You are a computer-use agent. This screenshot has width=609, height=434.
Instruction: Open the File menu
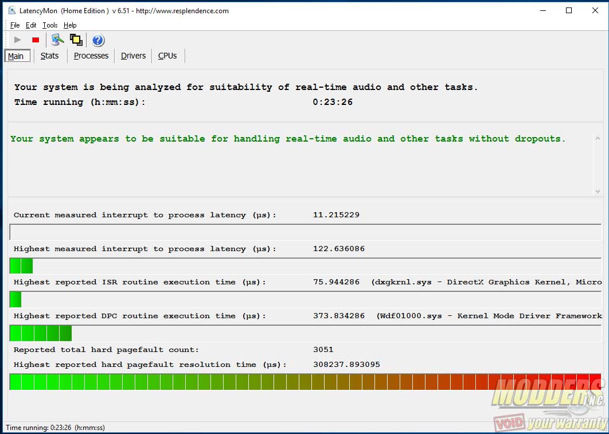(15, 25)
